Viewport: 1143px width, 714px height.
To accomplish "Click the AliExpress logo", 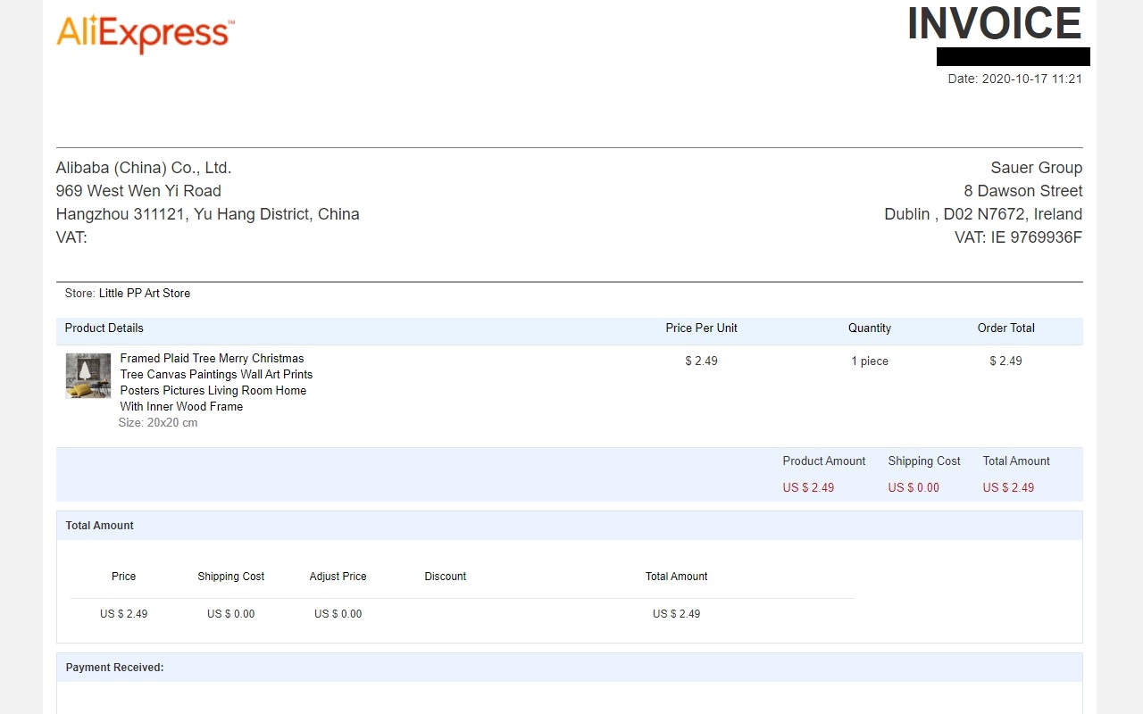I will [x=145, y=34].
